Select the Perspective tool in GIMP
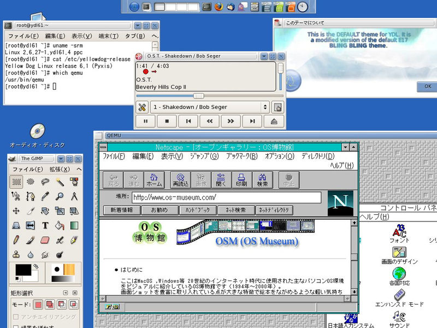 click(16, 225)
